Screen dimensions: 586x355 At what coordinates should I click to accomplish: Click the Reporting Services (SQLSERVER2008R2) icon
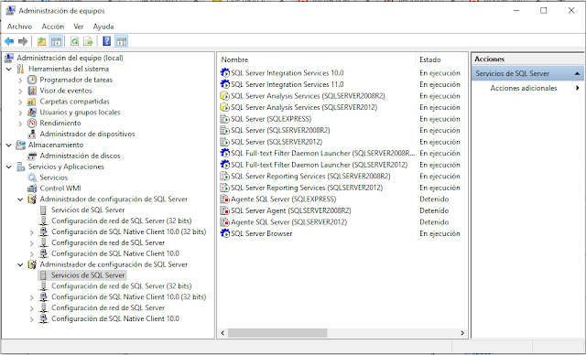tap(225, 177)
